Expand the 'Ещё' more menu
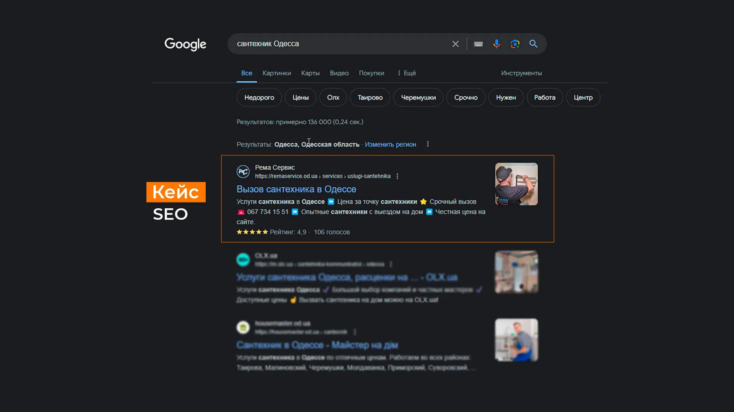Screen dimensions: 734x412 tap(407, 73)
